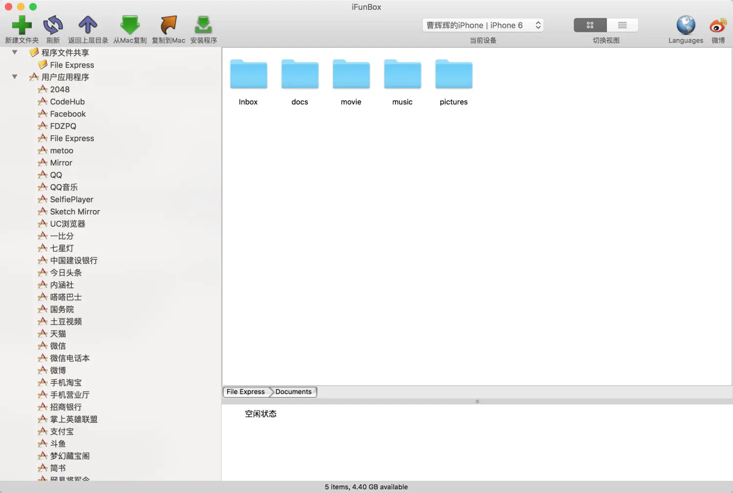Open Languages via the globe icon
Screen dimensions: 733x493
(x=686, y=25)
